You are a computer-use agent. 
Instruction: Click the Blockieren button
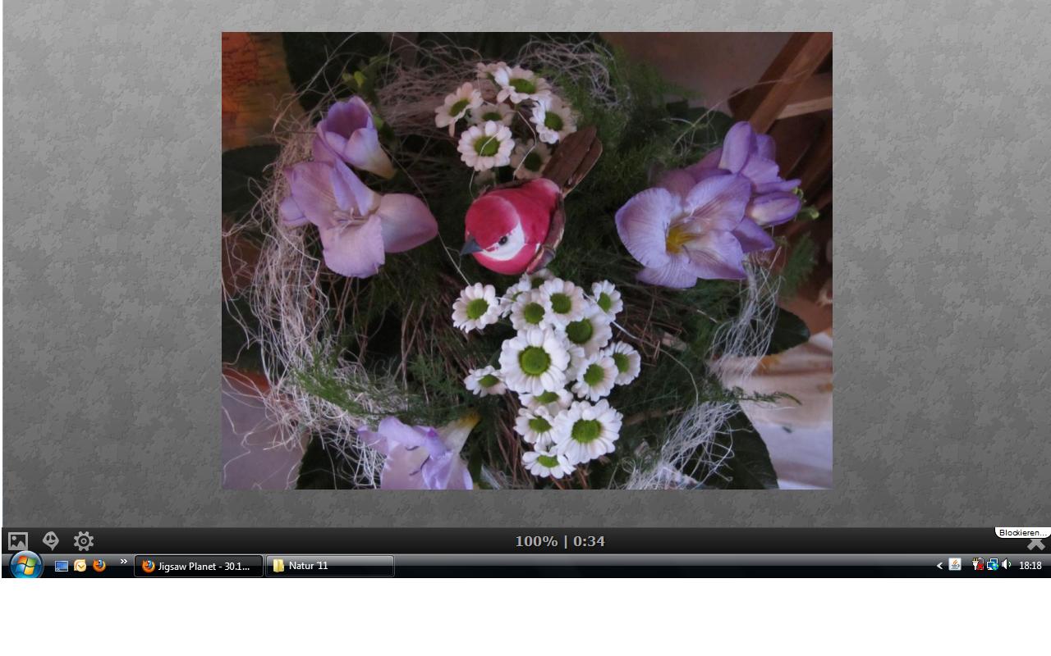pyautogui.click(x=1021, y=533)
